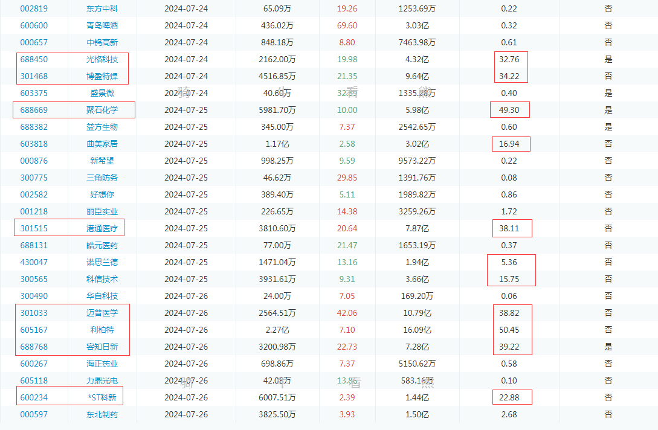
Task: Select stock code 301515
Action: (34, 228)
